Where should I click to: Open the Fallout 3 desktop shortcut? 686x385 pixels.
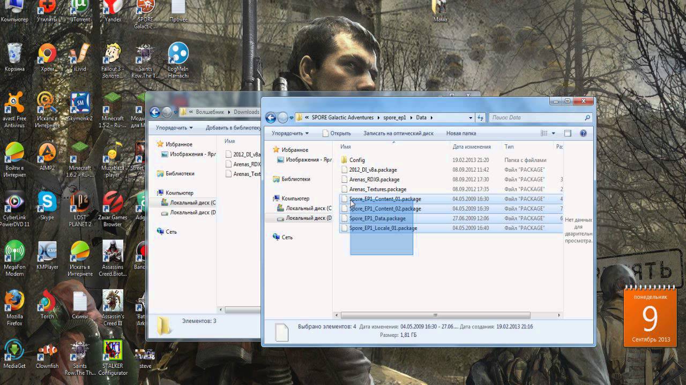(113, 60)
